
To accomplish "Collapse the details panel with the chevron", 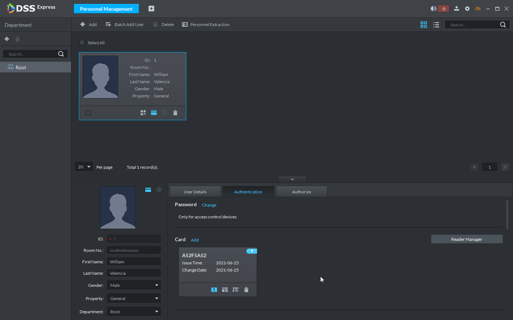I will 292,179.
